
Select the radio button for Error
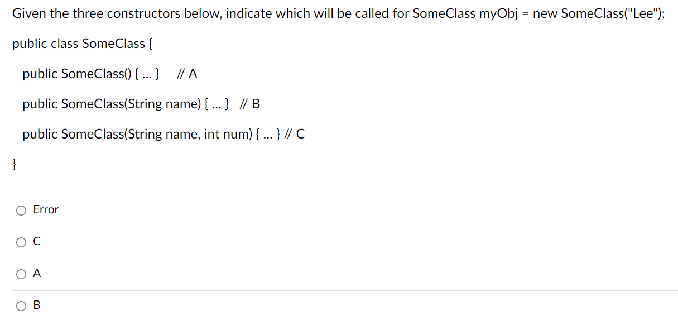pos(21,209)
